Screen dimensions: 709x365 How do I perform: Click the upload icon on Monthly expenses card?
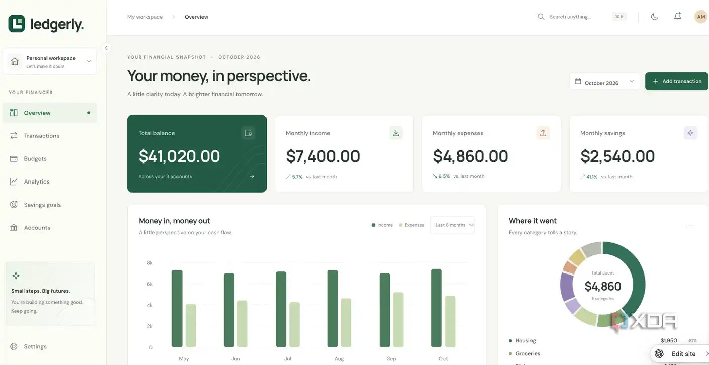pos(543,133)
